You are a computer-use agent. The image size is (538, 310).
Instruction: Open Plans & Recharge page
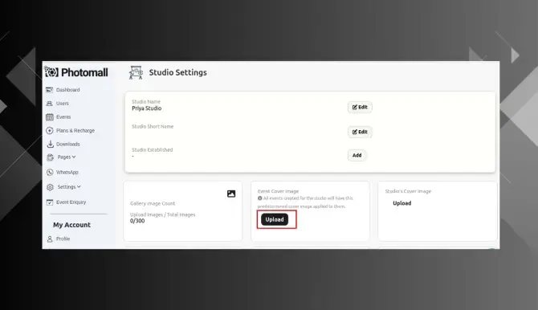[x=75, y=130]
